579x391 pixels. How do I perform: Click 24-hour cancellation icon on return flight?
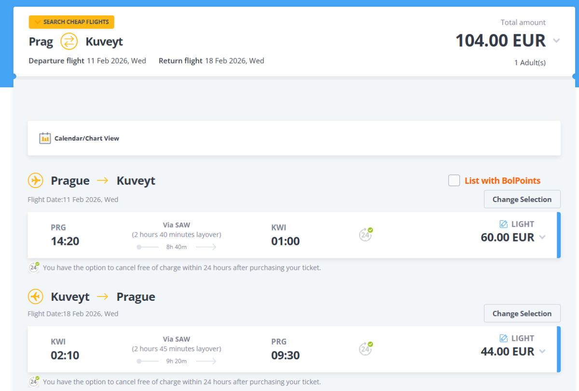(366, 349)
